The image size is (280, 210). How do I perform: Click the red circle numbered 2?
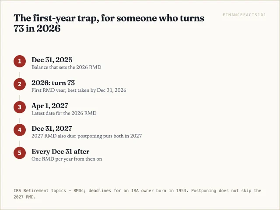coord(20,84)
